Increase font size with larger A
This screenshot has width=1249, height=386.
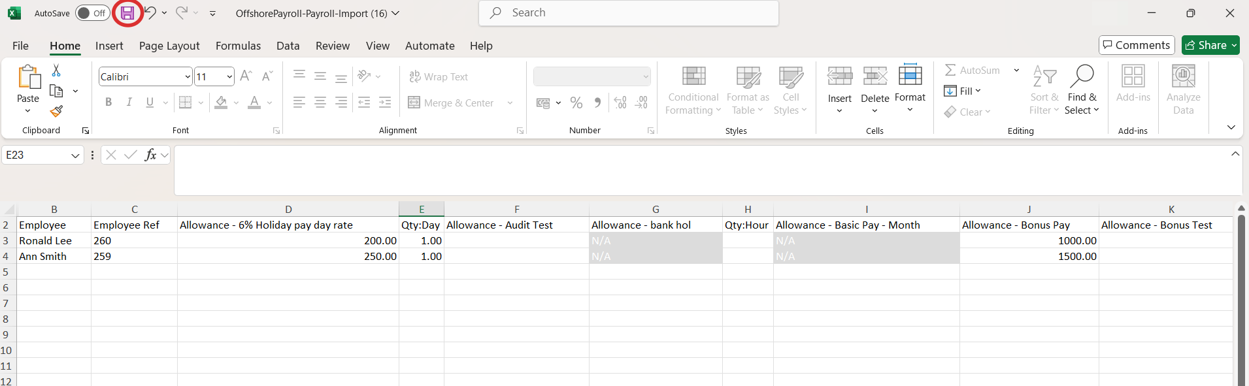246,76
